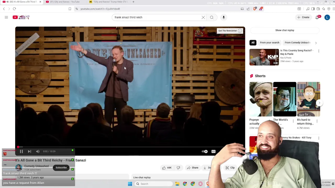335x188 pixels.
Task: Open Opera from the taskbar
Action: 200,184
